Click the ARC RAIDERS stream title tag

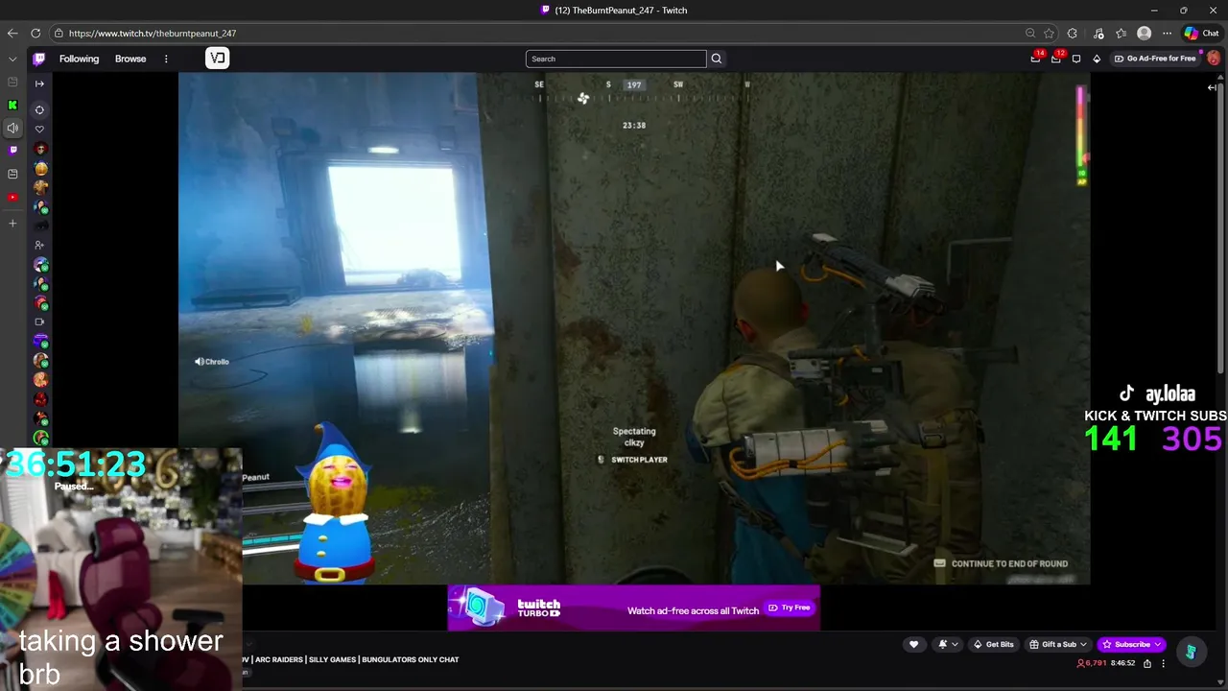click(x=279, y=659)
